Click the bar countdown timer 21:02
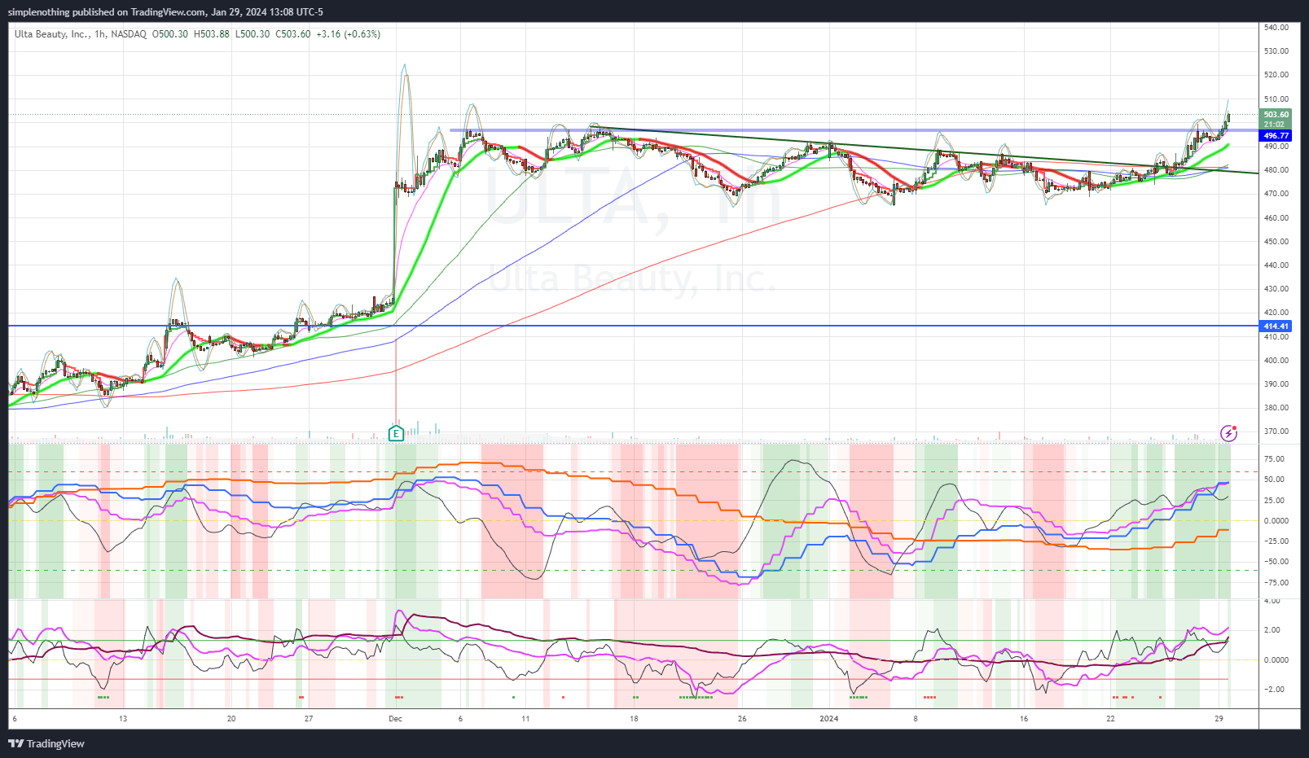Viewport: 1309px width, 758px height. click(x=1276, y=125)
